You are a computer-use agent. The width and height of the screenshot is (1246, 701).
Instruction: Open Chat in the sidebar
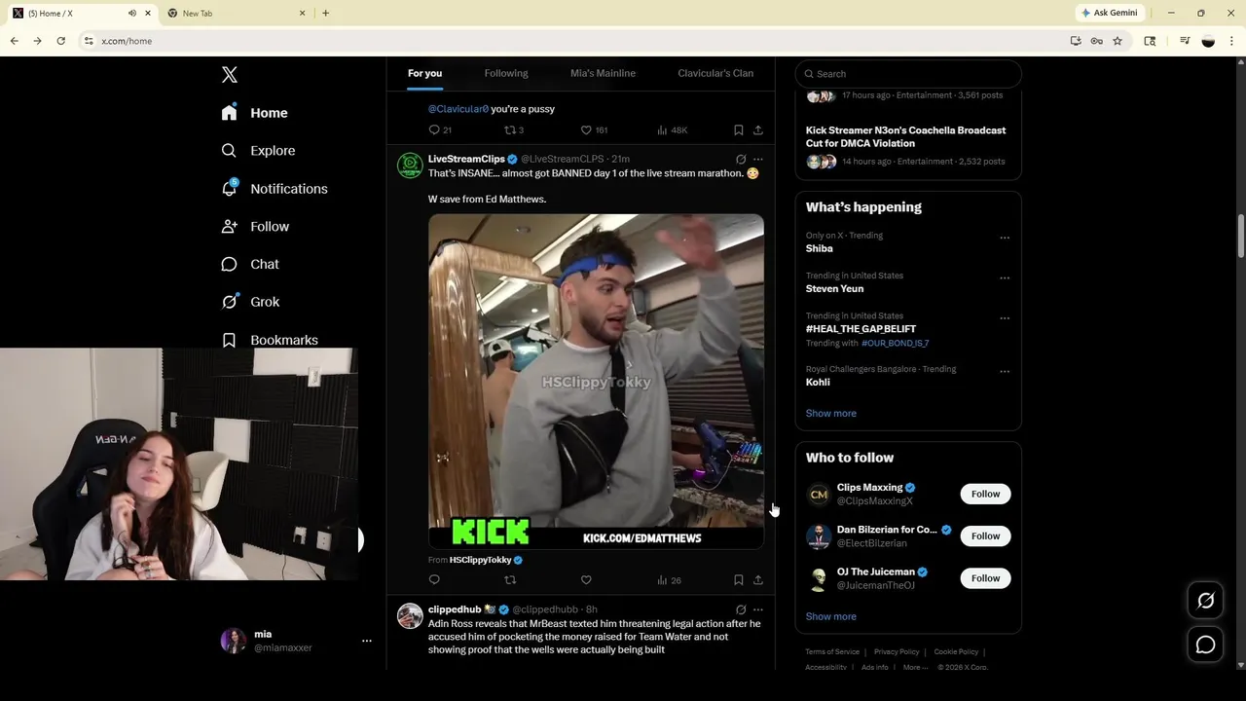pos(251,264)
